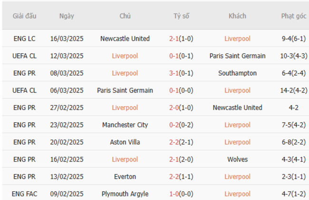This screenshot has width=309, height=200.
Task: Open Newcastle United in the 16/03/2025 row
Action: [125, 39]
